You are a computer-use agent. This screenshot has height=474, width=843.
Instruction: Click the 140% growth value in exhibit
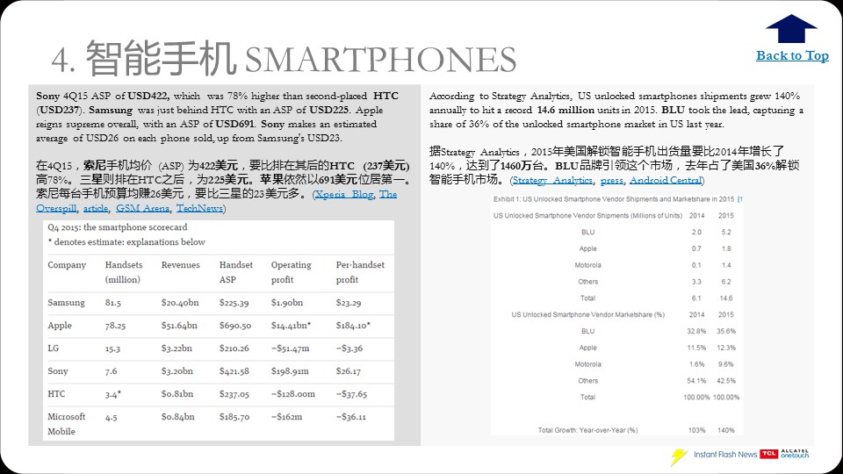point(726,430)
